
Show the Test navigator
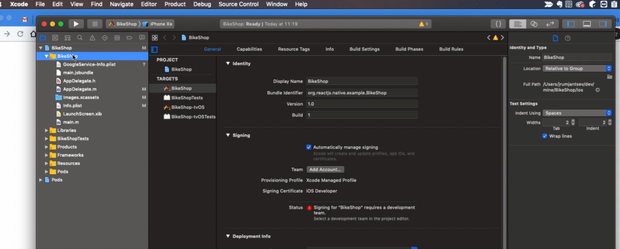tap(105, 38)
